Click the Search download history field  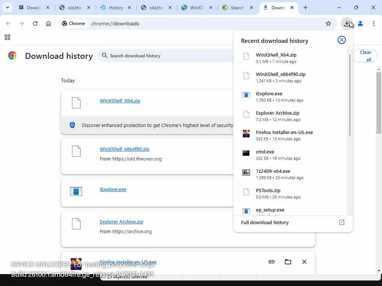tap(166, 56)
